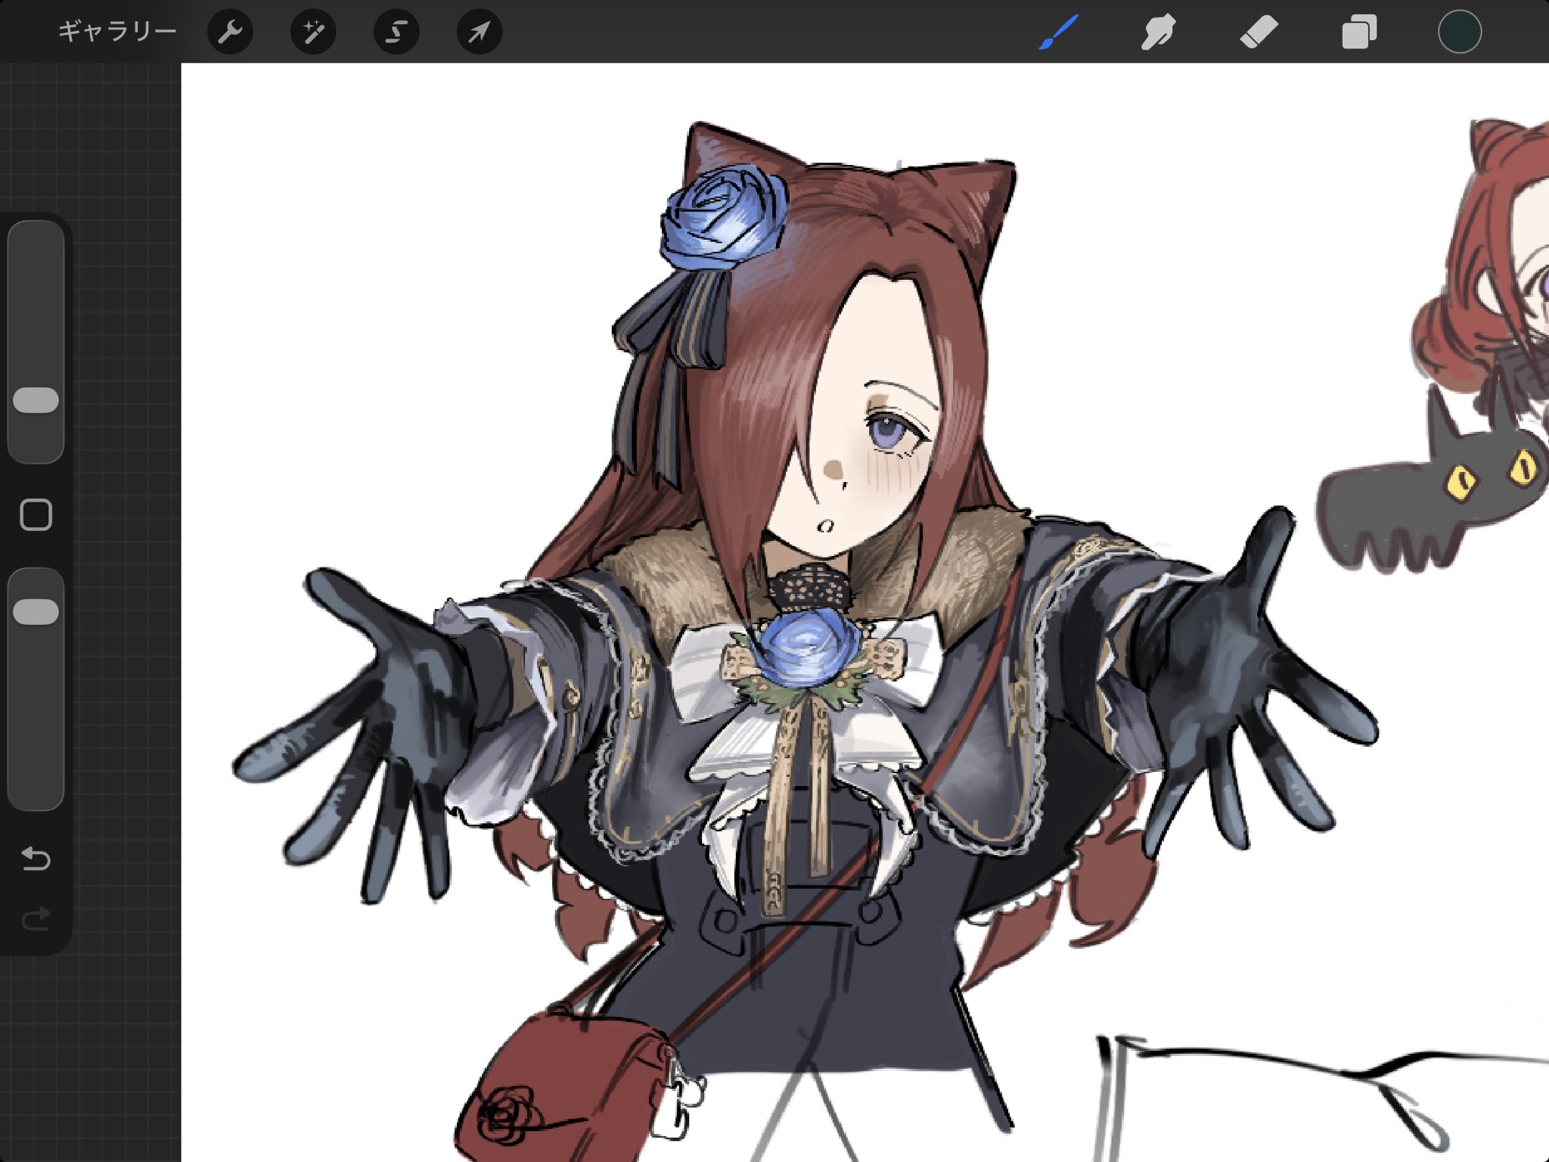This screenshot has height=1162, width=1549.
Task: Click the brush opacity slider handle
Action: coord(36,612)
